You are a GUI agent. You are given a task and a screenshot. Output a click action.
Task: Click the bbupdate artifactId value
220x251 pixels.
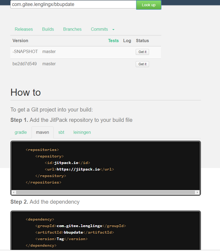[73, 233]
